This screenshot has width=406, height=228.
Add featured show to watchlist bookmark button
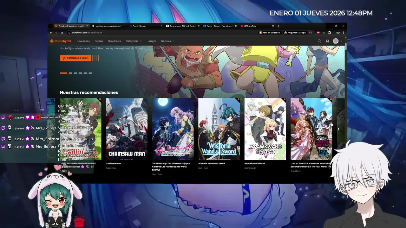pos(95,58)
